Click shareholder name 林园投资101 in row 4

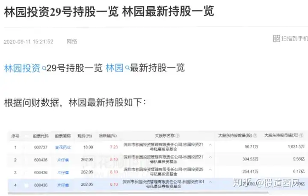point(163,184)
